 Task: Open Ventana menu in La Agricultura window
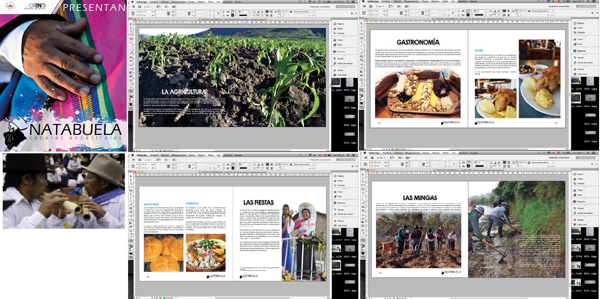228,2
